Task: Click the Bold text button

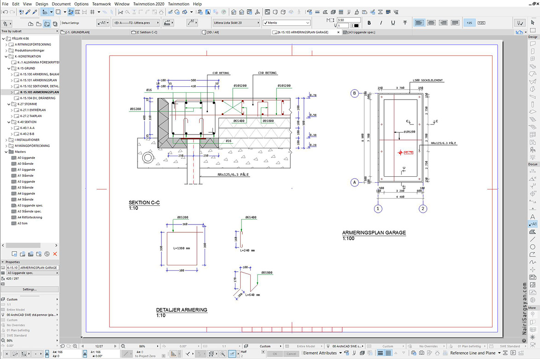Action: pyautogui.click(x=369, y=22)
